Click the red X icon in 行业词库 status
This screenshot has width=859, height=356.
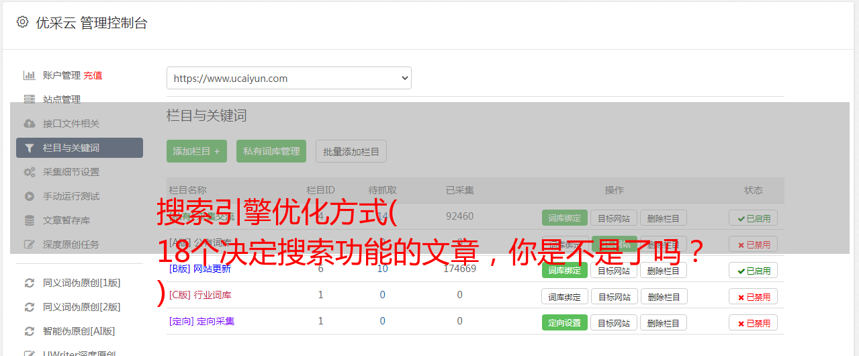tap(741, 297)
